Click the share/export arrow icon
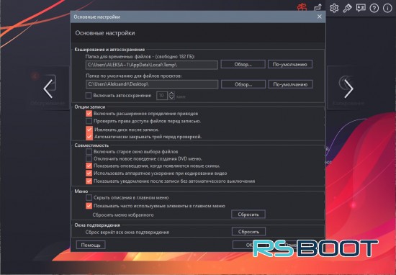The image size is (396, 275). tap(318, 7)
